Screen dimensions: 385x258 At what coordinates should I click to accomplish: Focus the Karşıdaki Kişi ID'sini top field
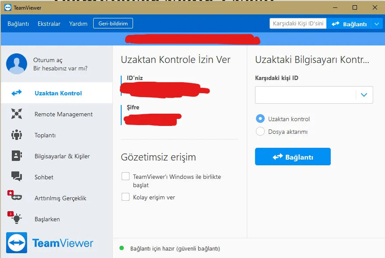pos(298,24)
